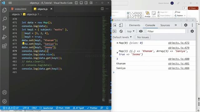The width and height of the screenshot is (200, 112).
Task: Open the objects.js:472 source link
Action: 178,43
